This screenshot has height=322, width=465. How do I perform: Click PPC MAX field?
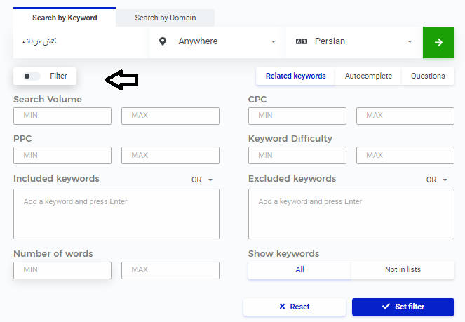click(x=170, y=155)
